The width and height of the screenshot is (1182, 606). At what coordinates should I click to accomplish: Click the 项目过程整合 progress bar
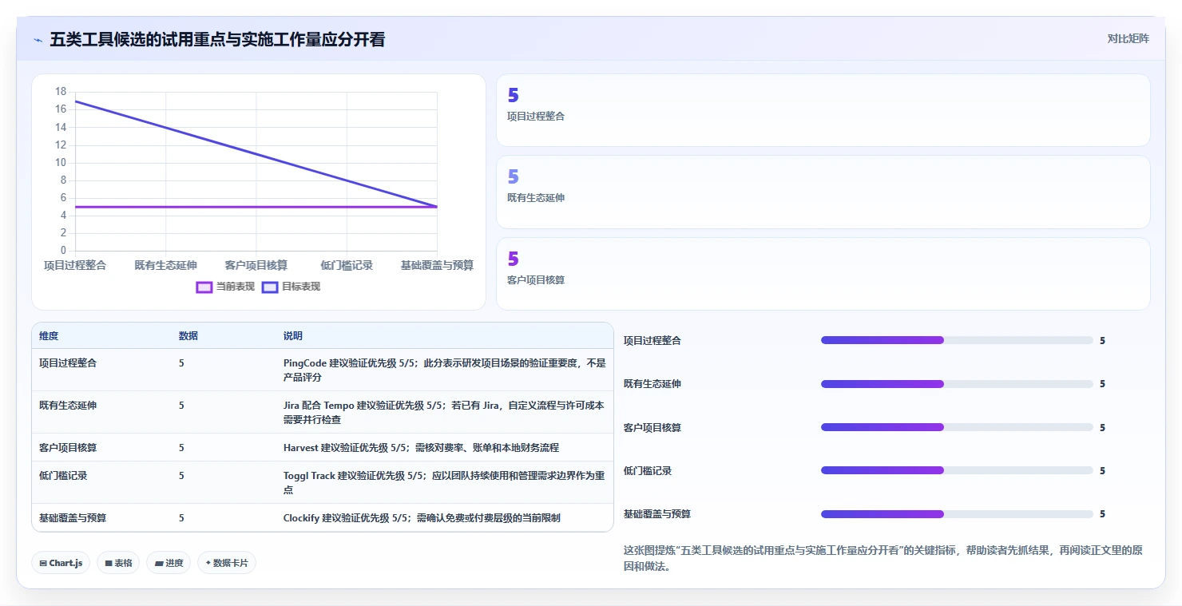[x=957, y=340]
